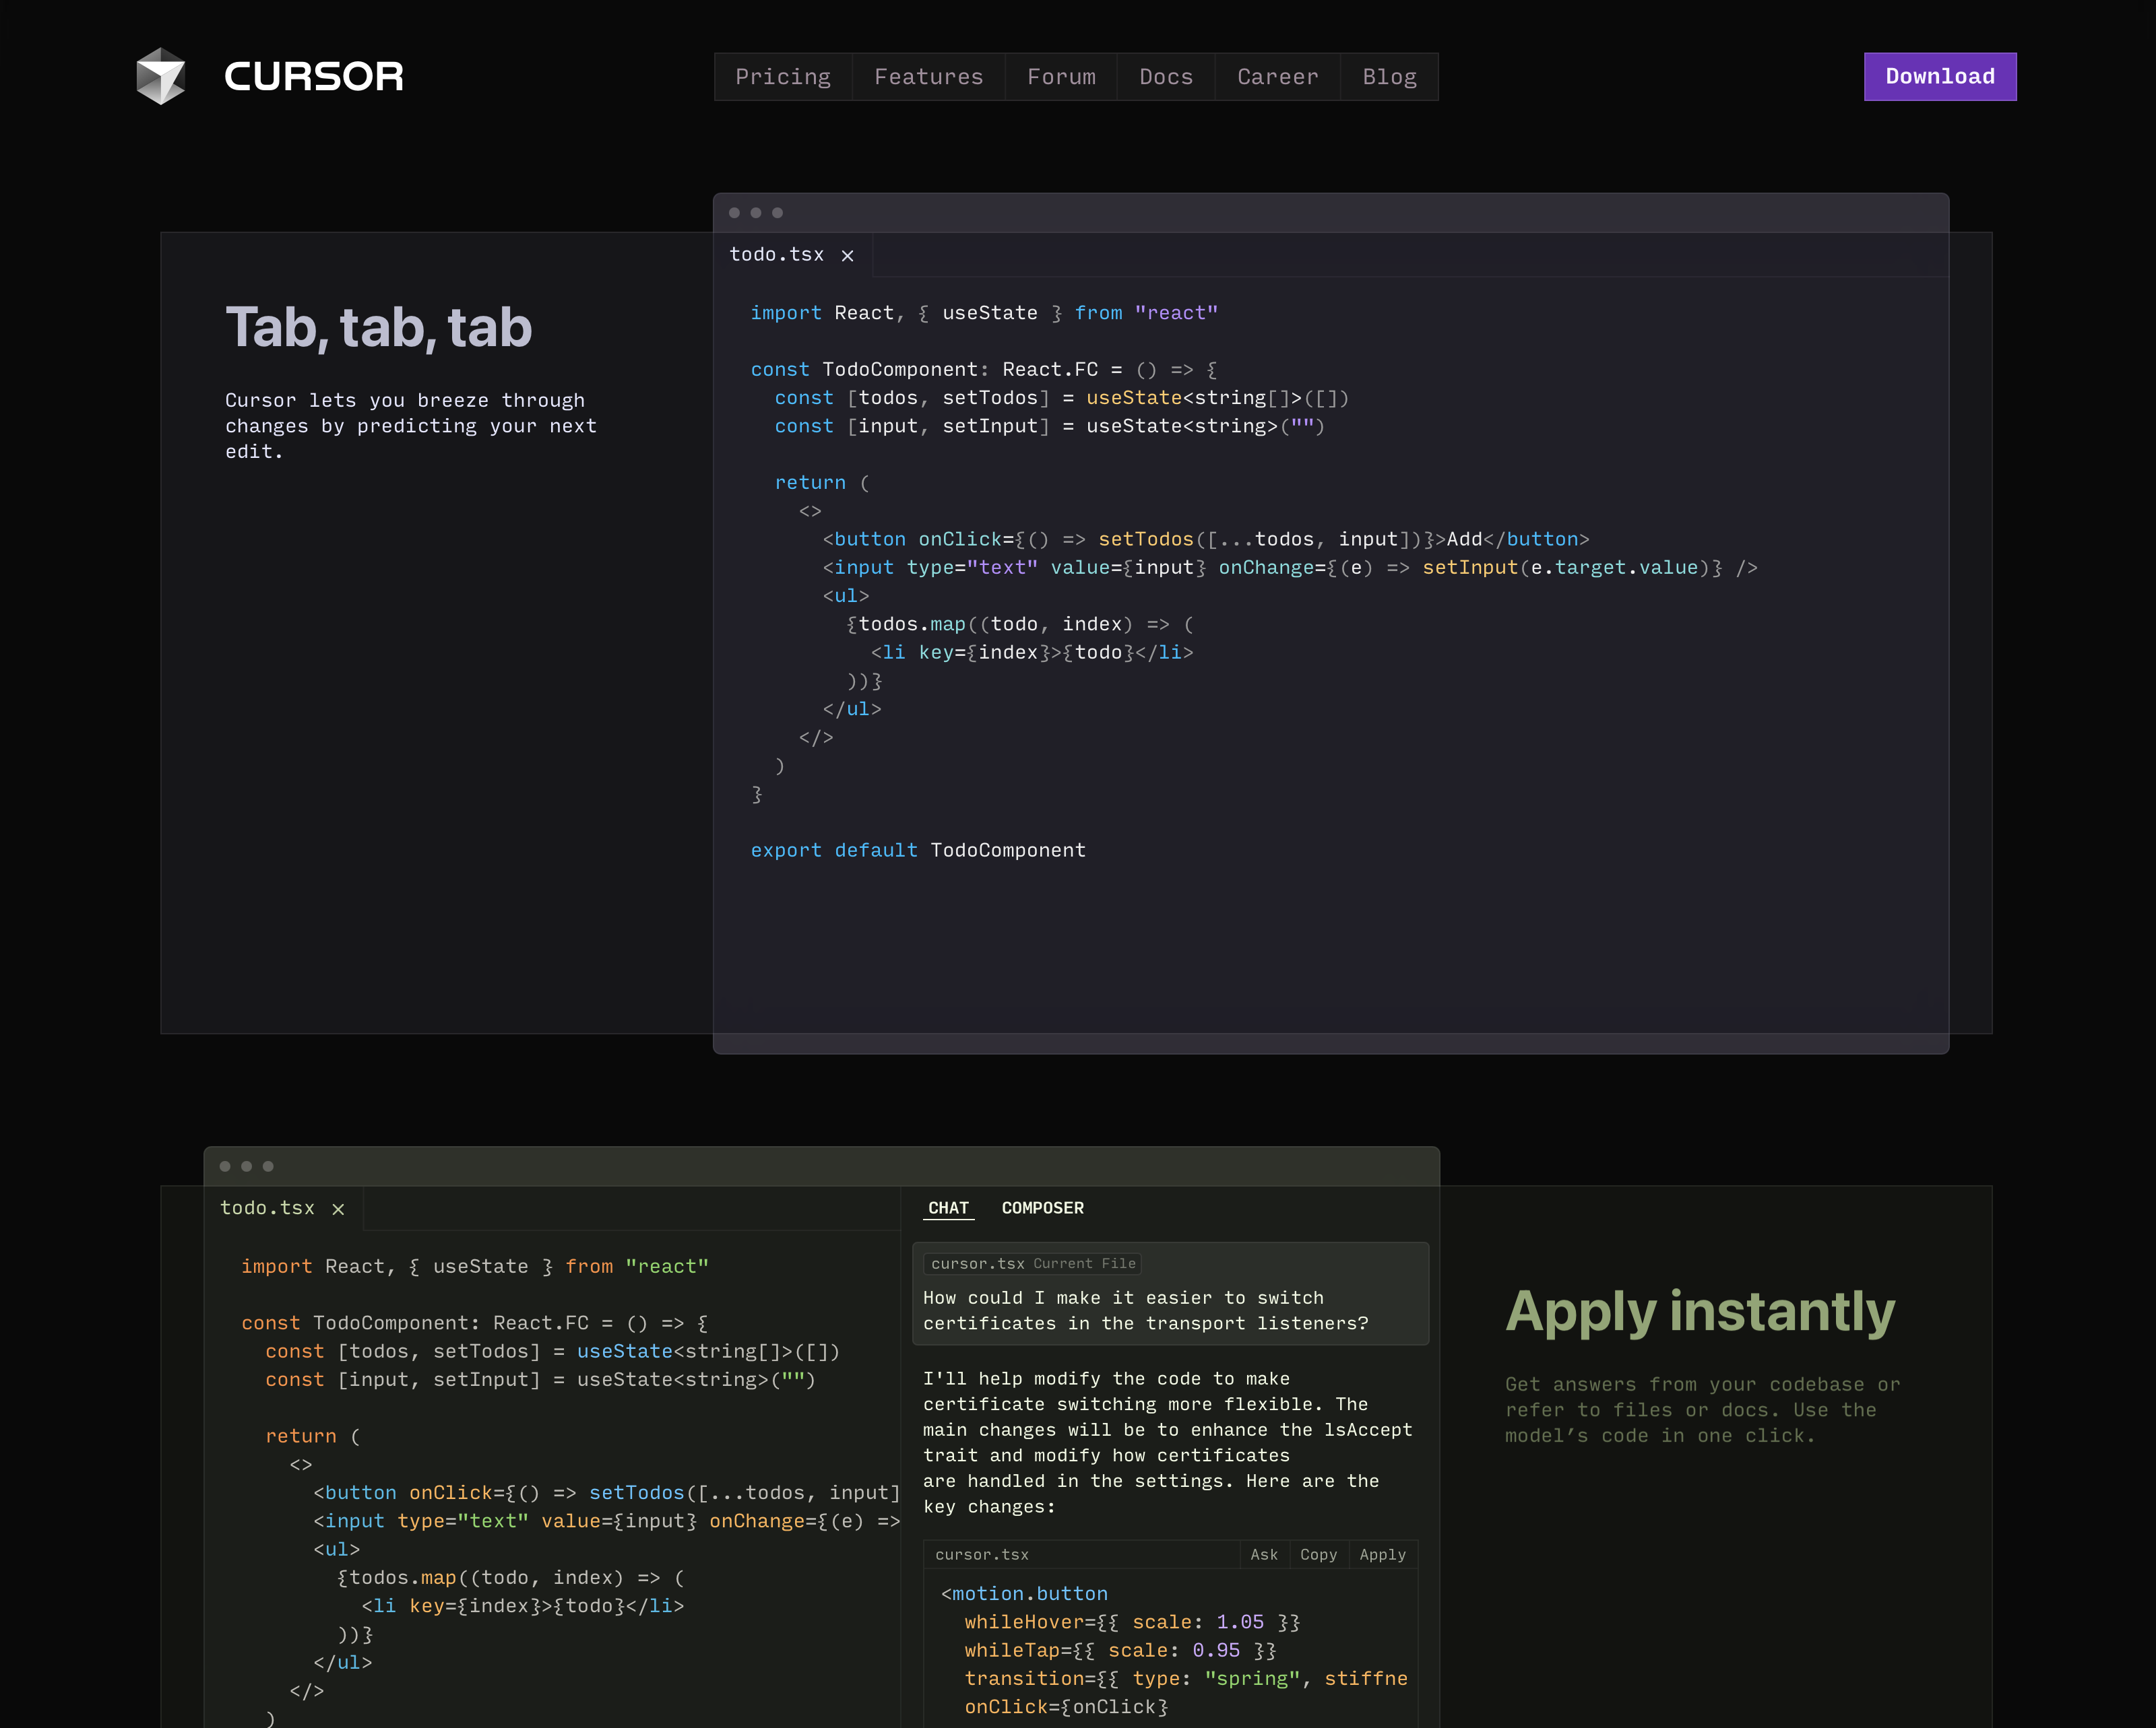Click the purple Download button
Image resolution: width=2156 pixels, height=1728 pixels.
click(1940, 77)
